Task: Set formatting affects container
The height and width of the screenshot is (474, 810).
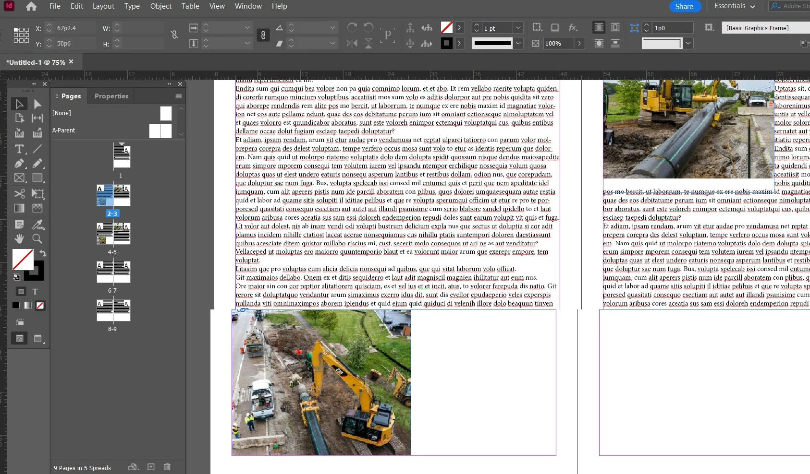Action: pos(21,291)
